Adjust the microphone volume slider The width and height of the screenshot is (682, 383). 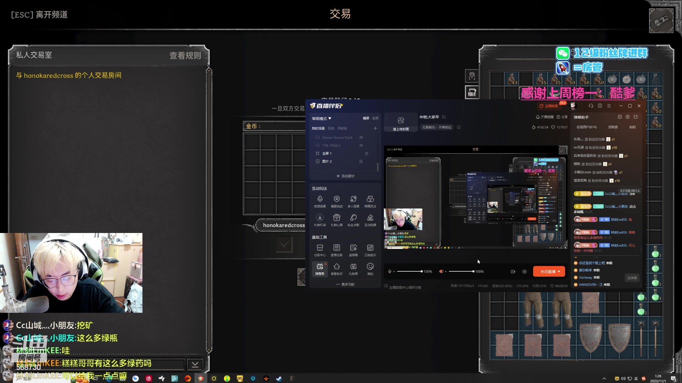pos(409,272)
